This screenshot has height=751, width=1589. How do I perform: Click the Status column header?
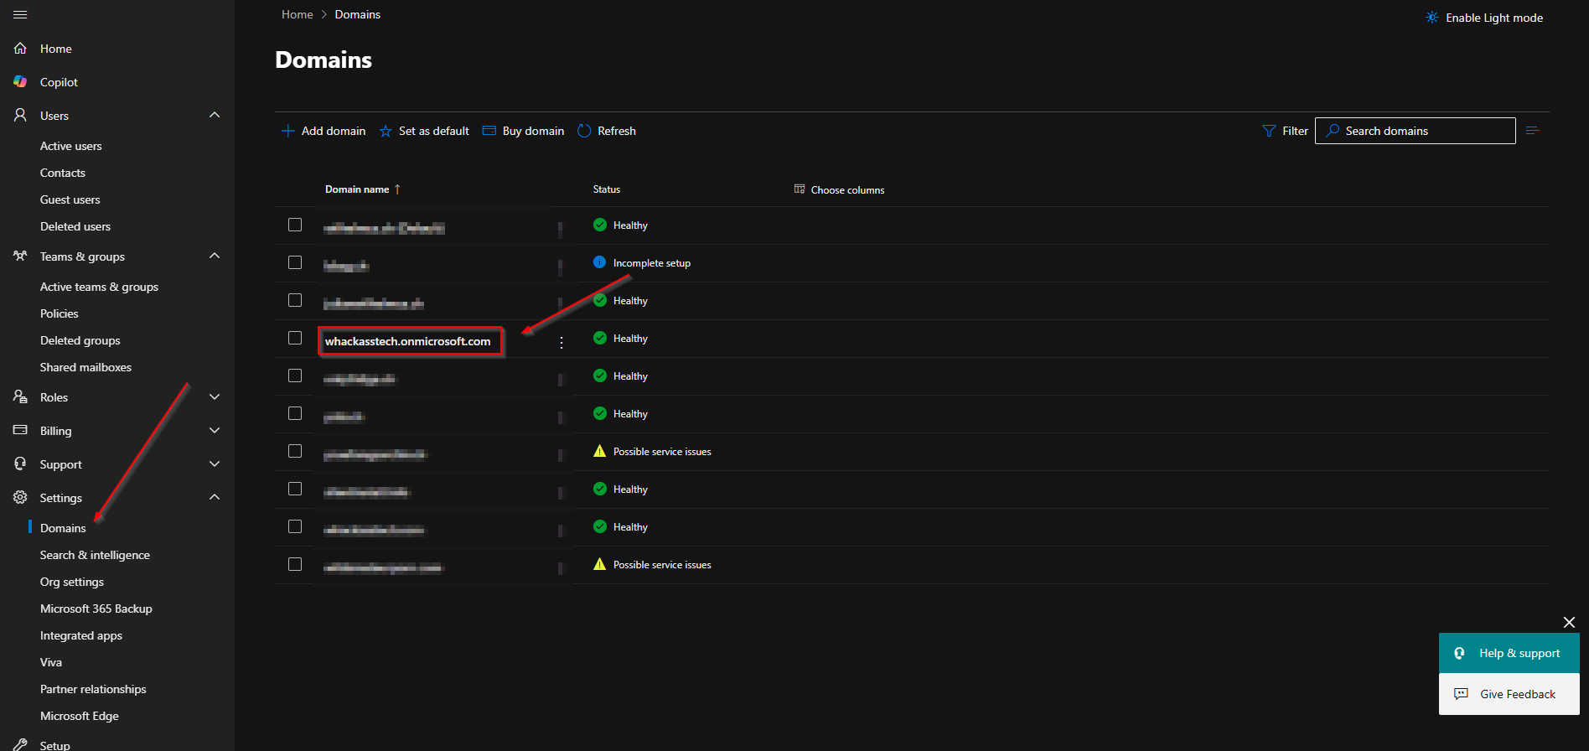607,189
